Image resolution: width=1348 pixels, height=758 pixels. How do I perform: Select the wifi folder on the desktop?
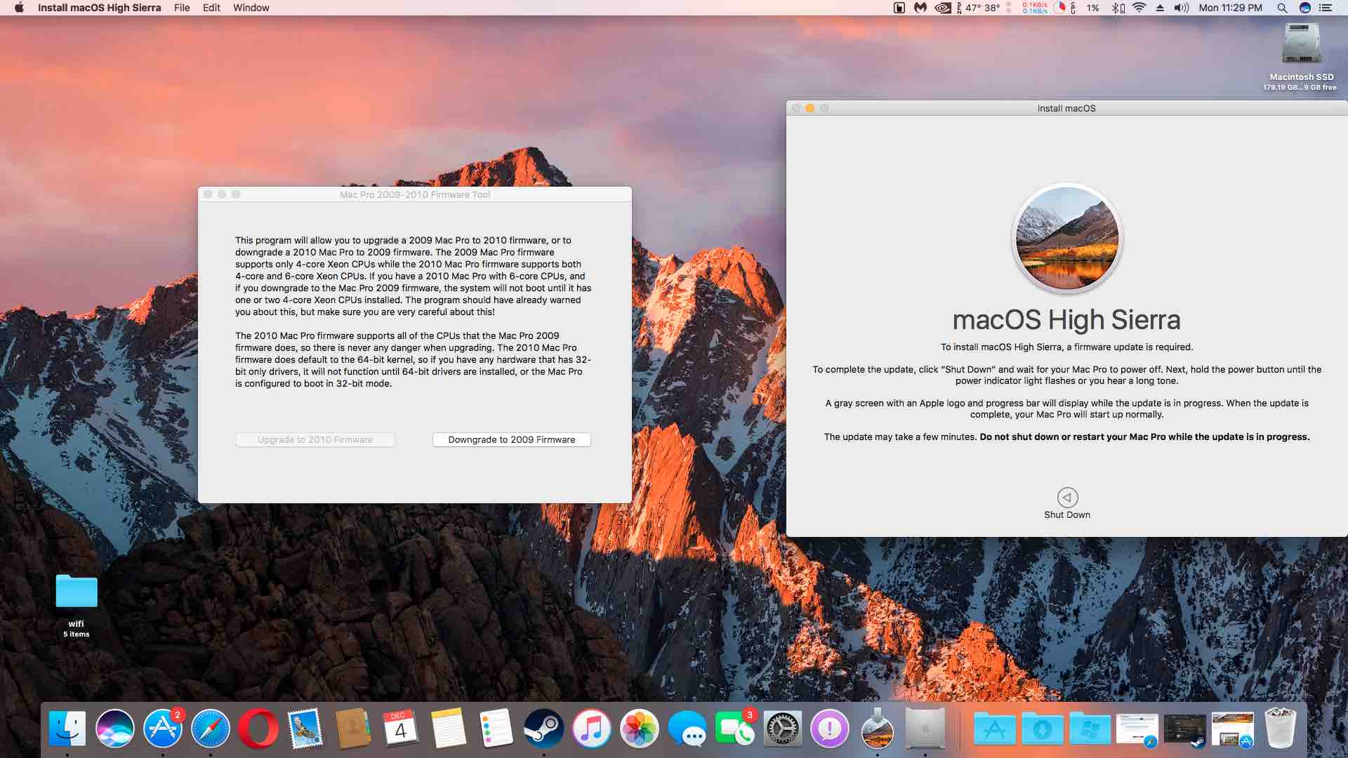(x=77, y=591)
